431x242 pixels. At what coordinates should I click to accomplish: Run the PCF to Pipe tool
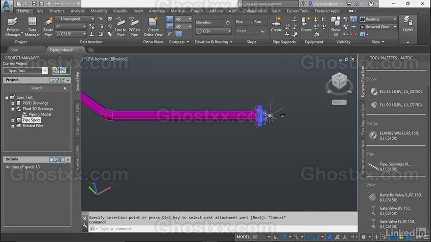pyautogui.click(x=134, y=27)
